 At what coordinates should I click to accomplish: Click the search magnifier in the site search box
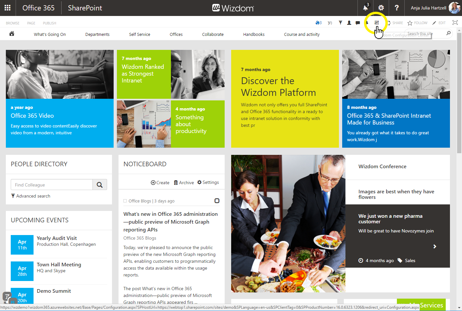tap(448, 33)
